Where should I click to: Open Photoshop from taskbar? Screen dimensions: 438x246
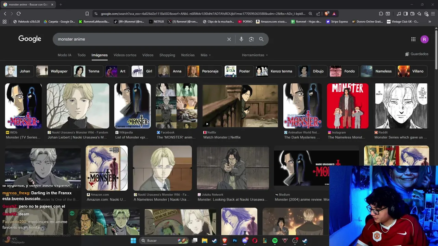[x=235, y=241]
